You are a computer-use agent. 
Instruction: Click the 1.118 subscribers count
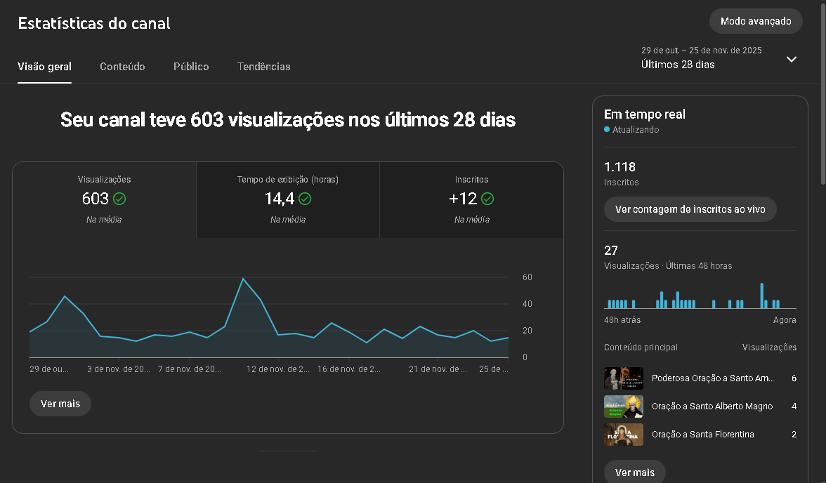click(x=619, y=167)
